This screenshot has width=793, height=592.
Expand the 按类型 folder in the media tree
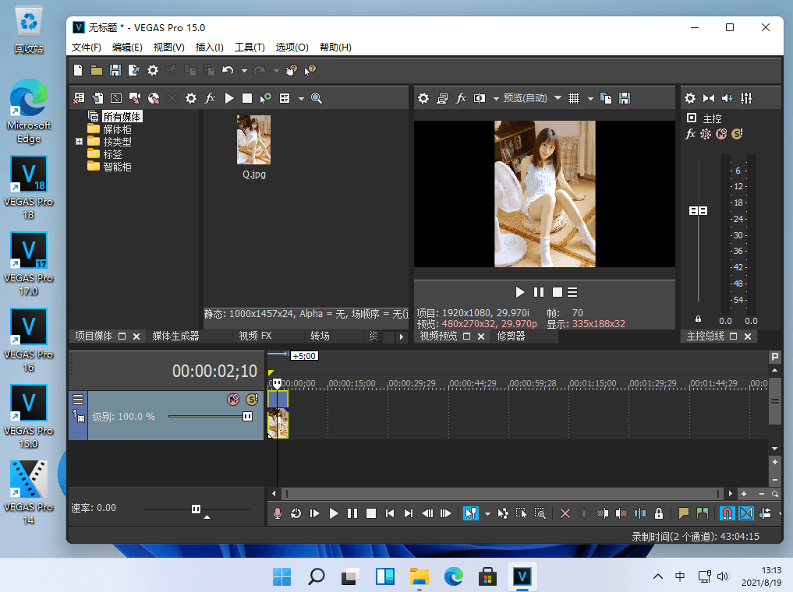point(79,142)
